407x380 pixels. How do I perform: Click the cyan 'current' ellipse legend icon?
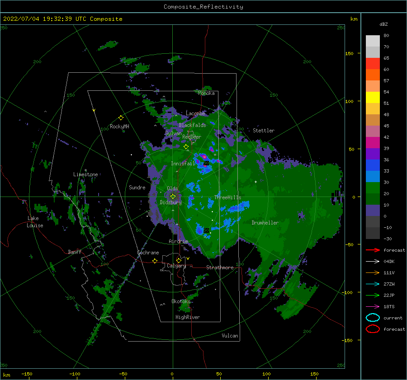pyautogui.click(x=373, y=318)
